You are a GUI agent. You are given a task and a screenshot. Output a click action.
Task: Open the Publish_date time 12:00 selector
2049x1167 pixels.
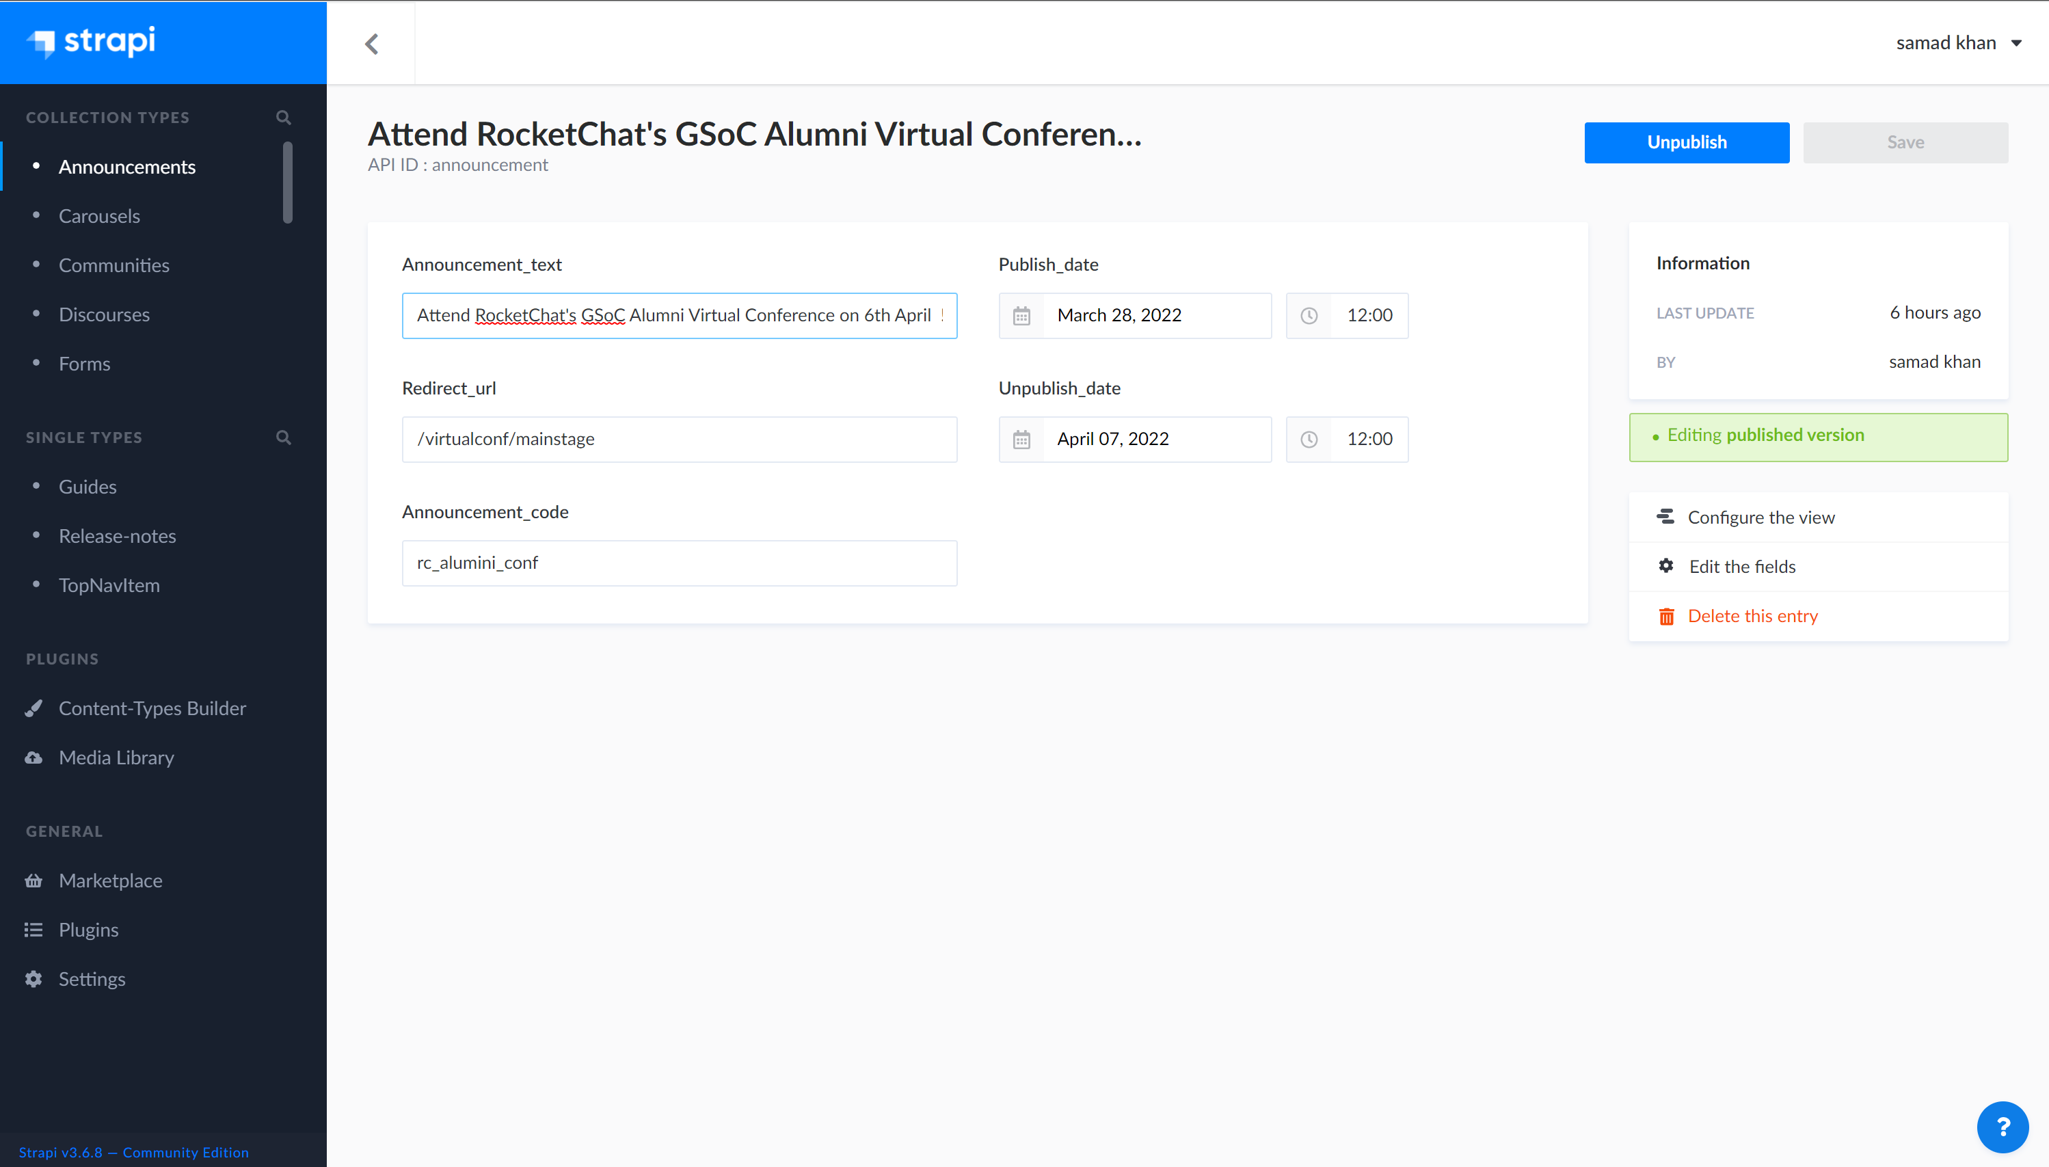pyautogui.click(x=1369, y=316)
